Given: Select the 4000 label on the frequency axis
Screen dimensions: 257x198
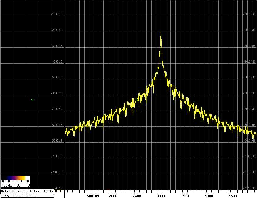Looking at the screenshot, I should tap(209, 196).
